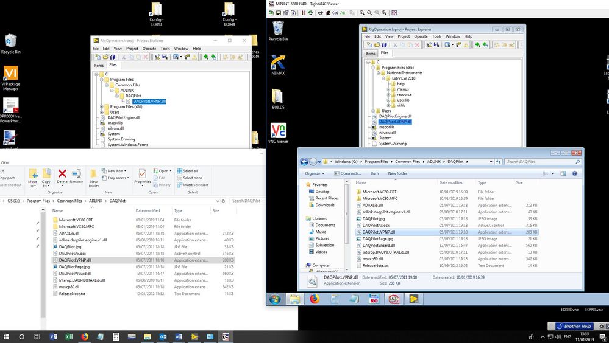The width and height of the screenshot is (609, 343).
Task: Select DAQPilotEngine.dll in left project tree
Action: 124,117
